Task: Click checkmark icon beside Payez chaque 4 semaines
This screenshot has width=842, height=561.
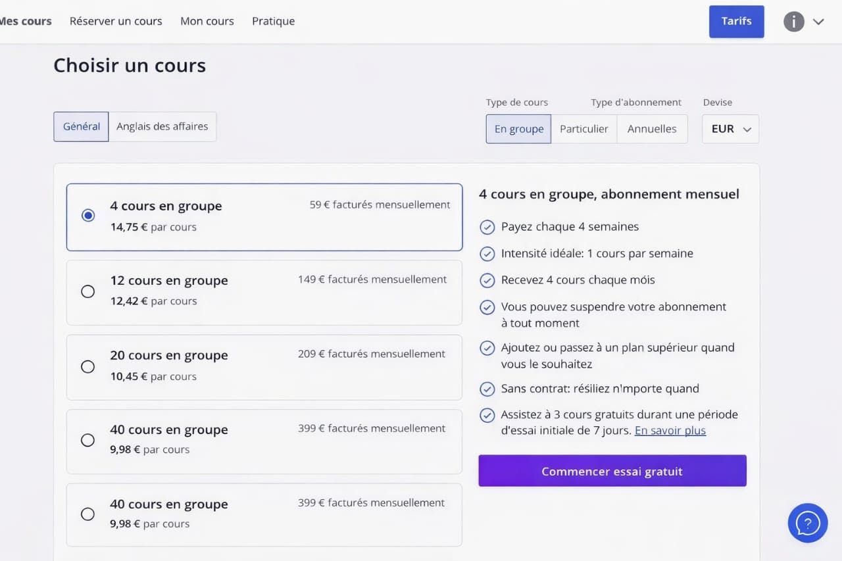Action: (487, 227)
